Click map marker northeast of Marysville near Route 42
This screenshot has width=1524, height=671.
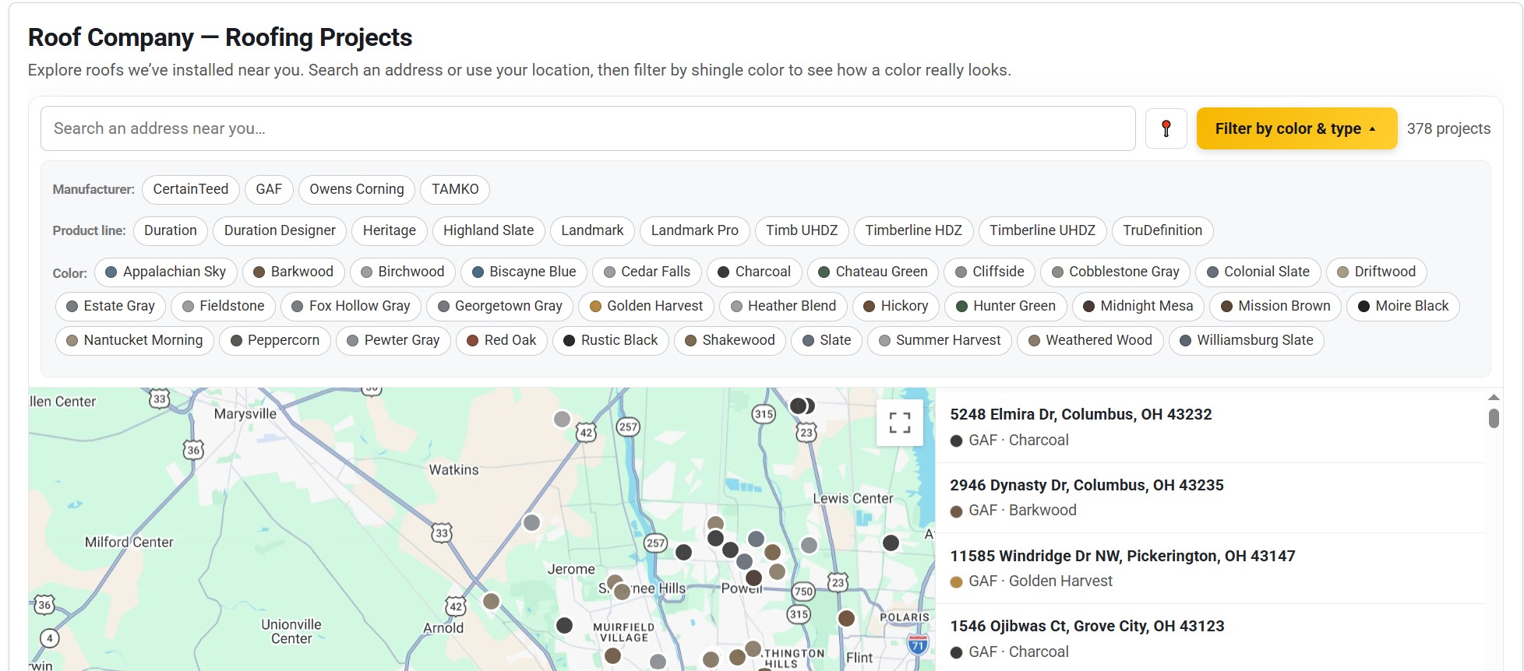pos(562,419)
